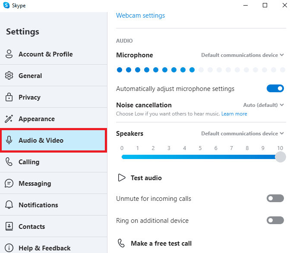
Task: Click the bell icon beside Notifications
Action: [9, 205]
